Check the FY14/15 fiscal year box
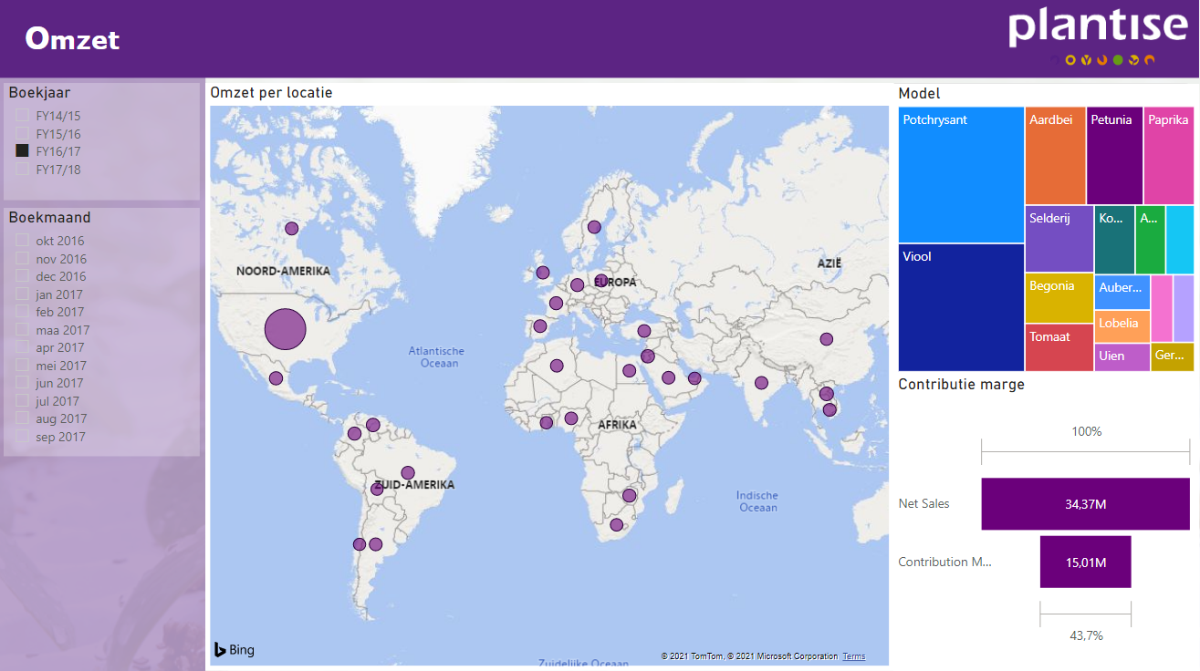Image resolution: width=1200 pixels, height=671 pixels. tap(22, 116)
